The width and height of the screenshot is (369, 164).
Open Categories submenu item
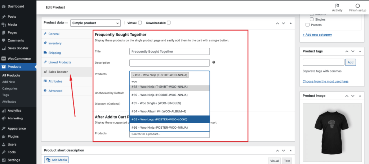coord(10,88)
